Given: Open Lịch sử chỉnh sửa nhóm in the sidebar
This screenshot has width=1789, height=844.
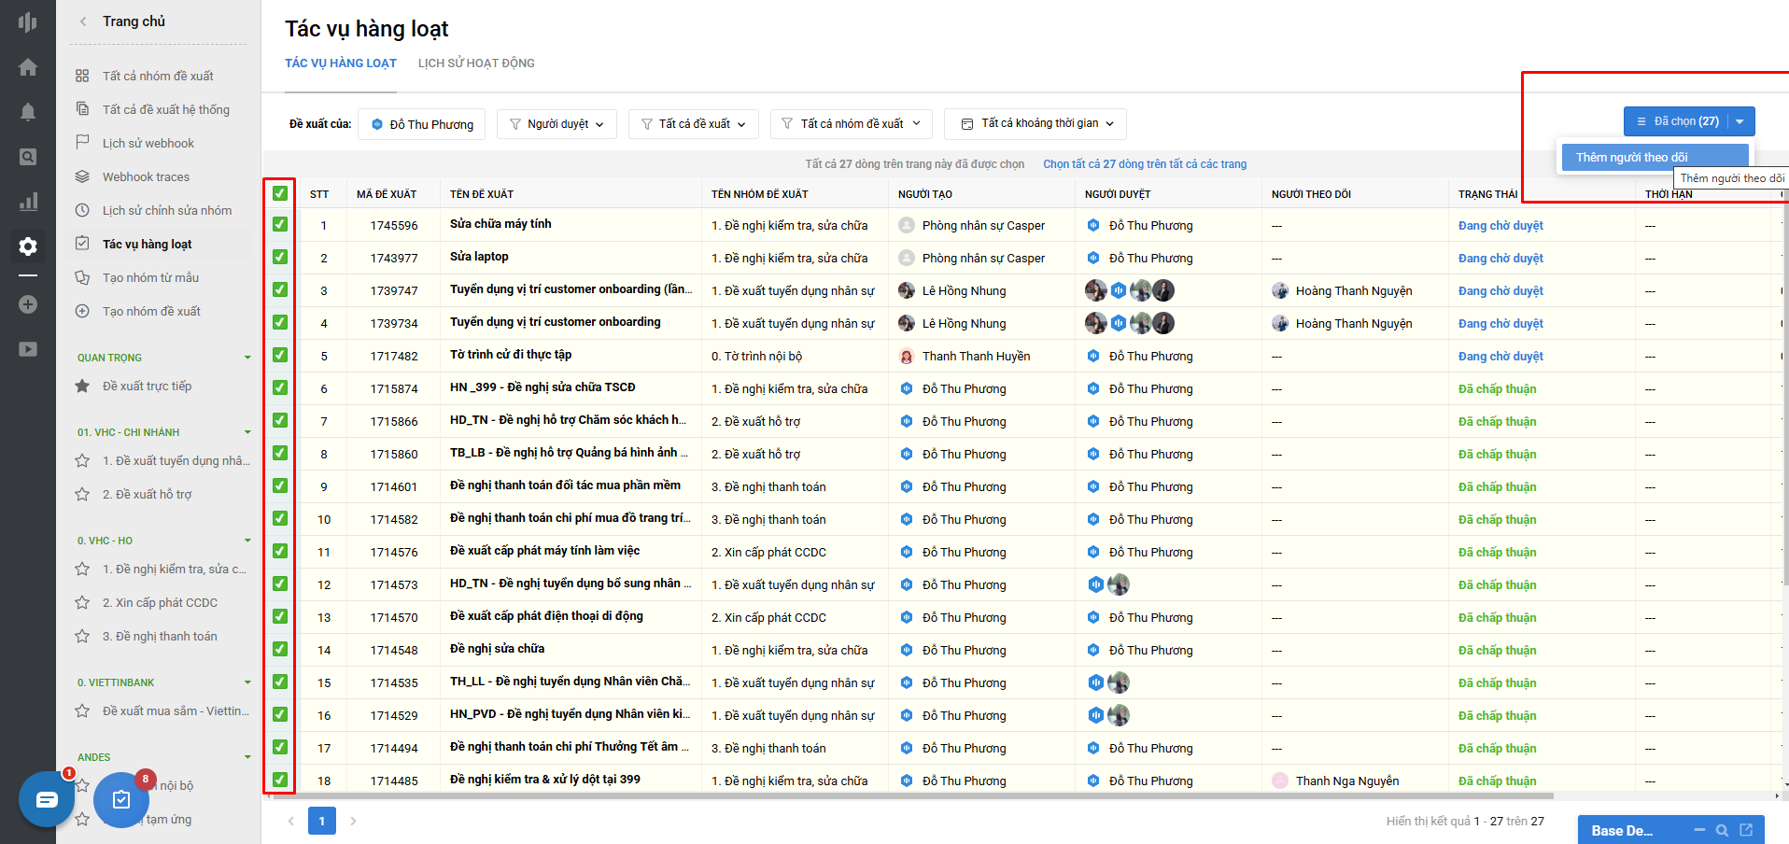Looking at the screenshot, I should 167,211.
